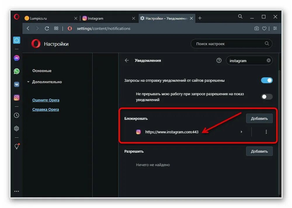Screen dimensions: 292x208
Task: Enable Не прерывать мою работу toggle
Action: click(267, 97)
